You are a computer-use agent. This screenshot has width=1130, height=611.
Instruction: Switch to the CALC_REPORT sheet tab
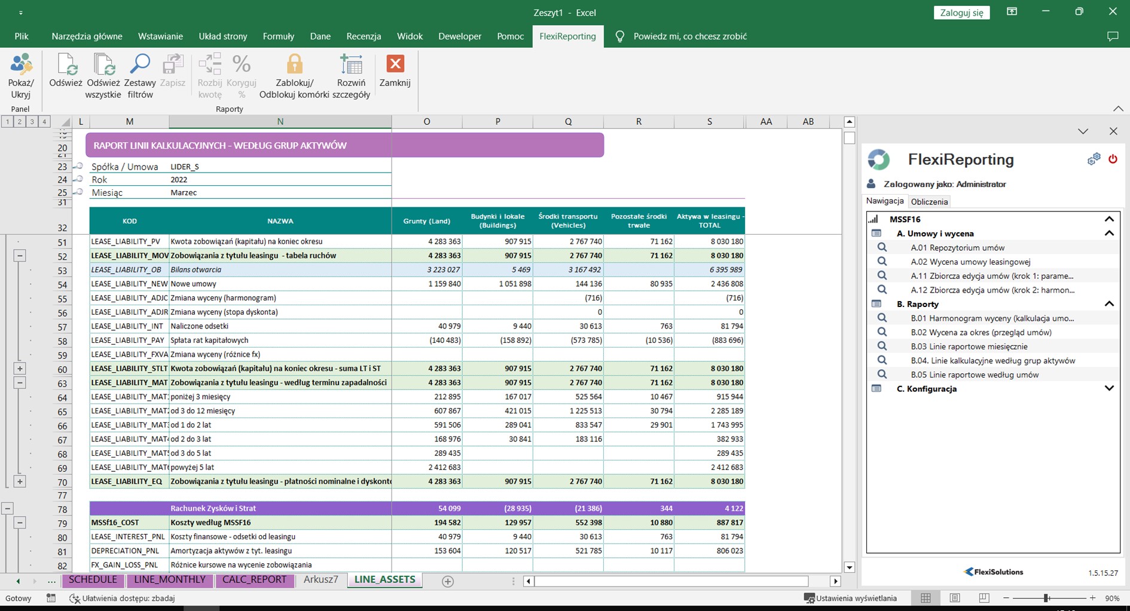tap(254, 580)
